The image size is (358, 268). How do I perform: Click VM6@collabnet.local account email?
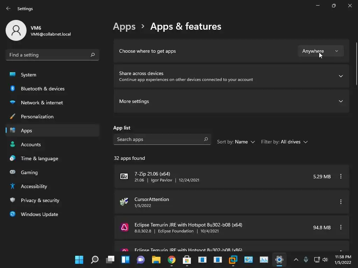coord(51,34)
